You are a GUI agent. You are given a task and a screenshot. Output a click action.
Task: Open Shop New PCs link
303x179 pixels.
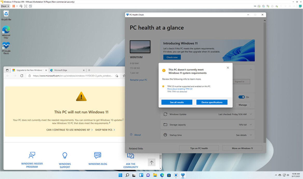[105, 130]
